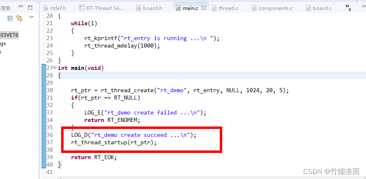The image size is (366, 179).
Task: Switch to the rtdef.h tab
Action: (55, 8)
